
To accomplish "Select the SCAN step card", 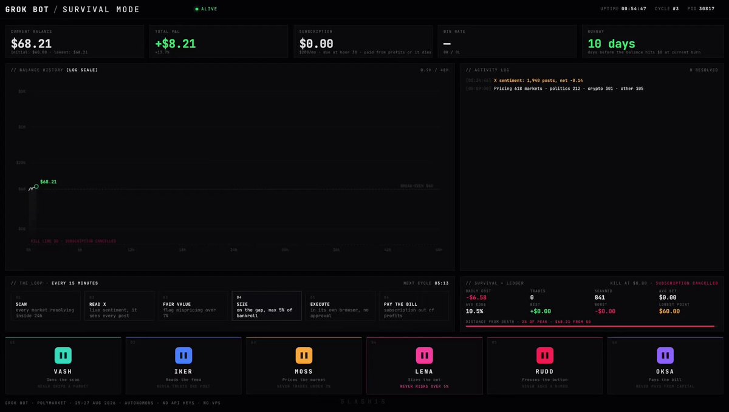I will (46, 306).
